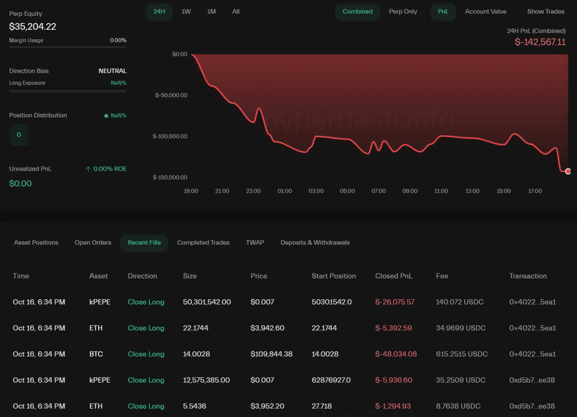
Task: Switch chart range to 1W
Action: [186, 12]
